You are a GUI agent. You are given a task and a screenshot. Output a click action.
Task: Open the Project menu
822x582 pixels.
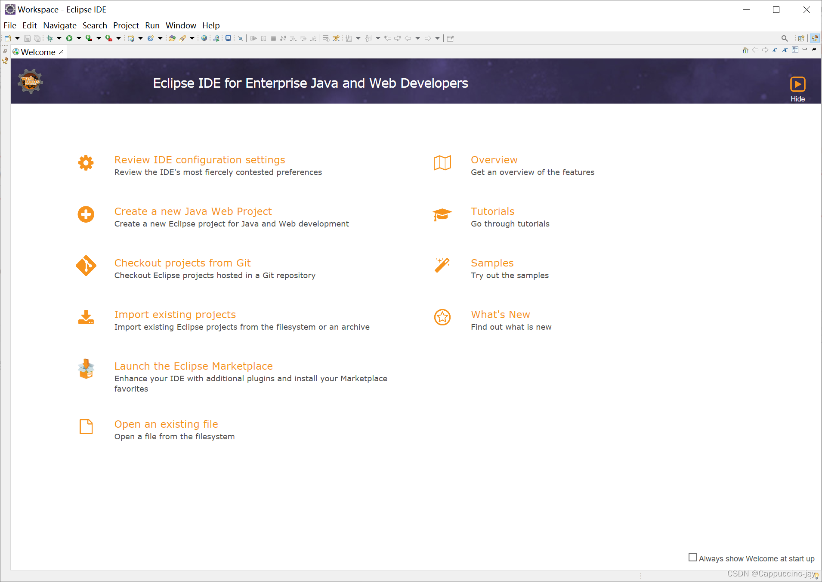[x=126, y=25]
